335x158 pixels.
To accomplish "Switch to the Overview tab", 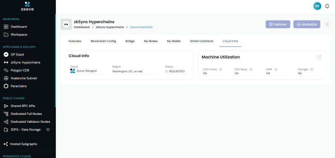I will point(75,41).
